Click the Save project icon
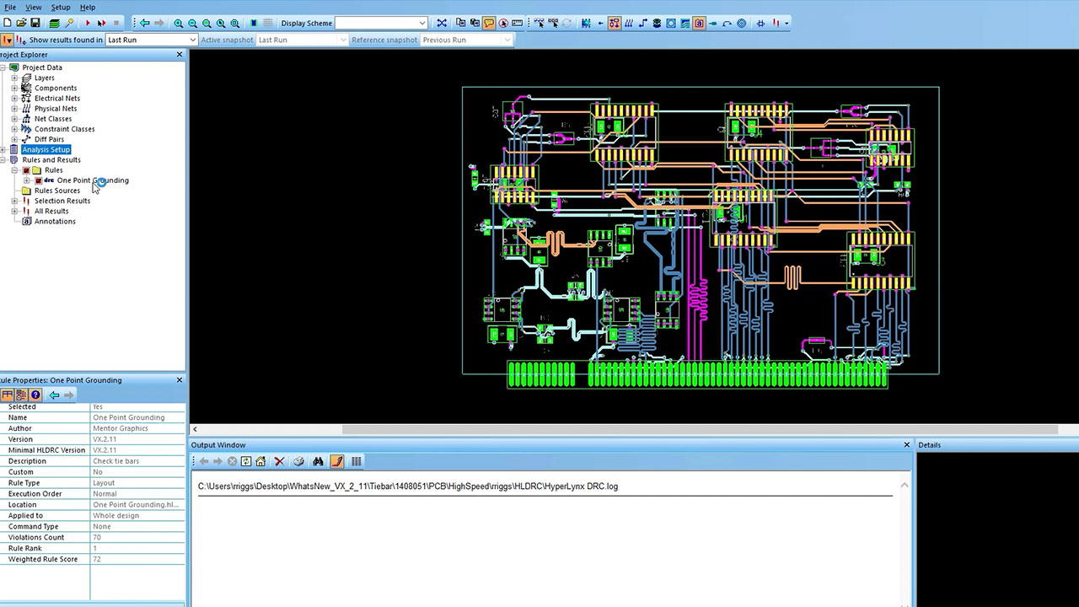This screenshot has height=607, width=1079. (35, 23)
